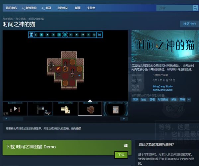
Task: Open 社区中心 button
Action: tap(189, 24)
